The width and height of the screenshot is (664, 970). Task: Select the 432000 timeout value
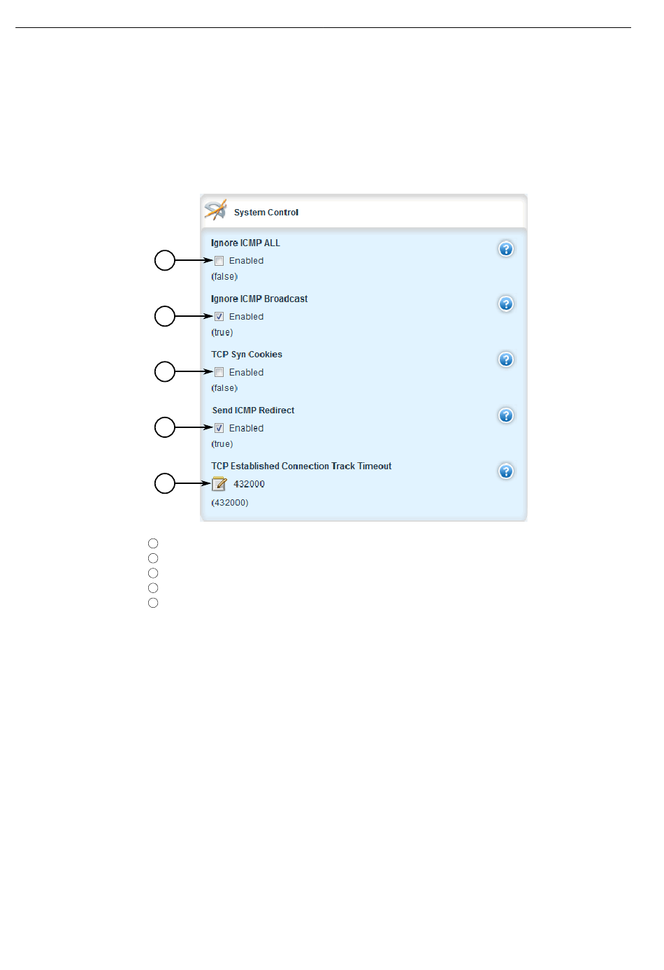pyautogui.click(x=249, y=484)
